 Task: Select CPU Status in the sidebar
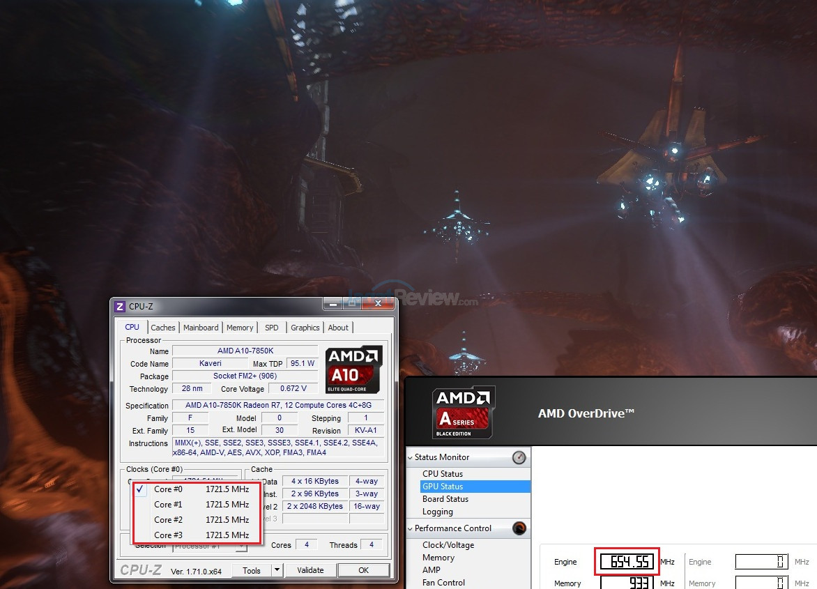pyautogui.click(x=443, y=474)
